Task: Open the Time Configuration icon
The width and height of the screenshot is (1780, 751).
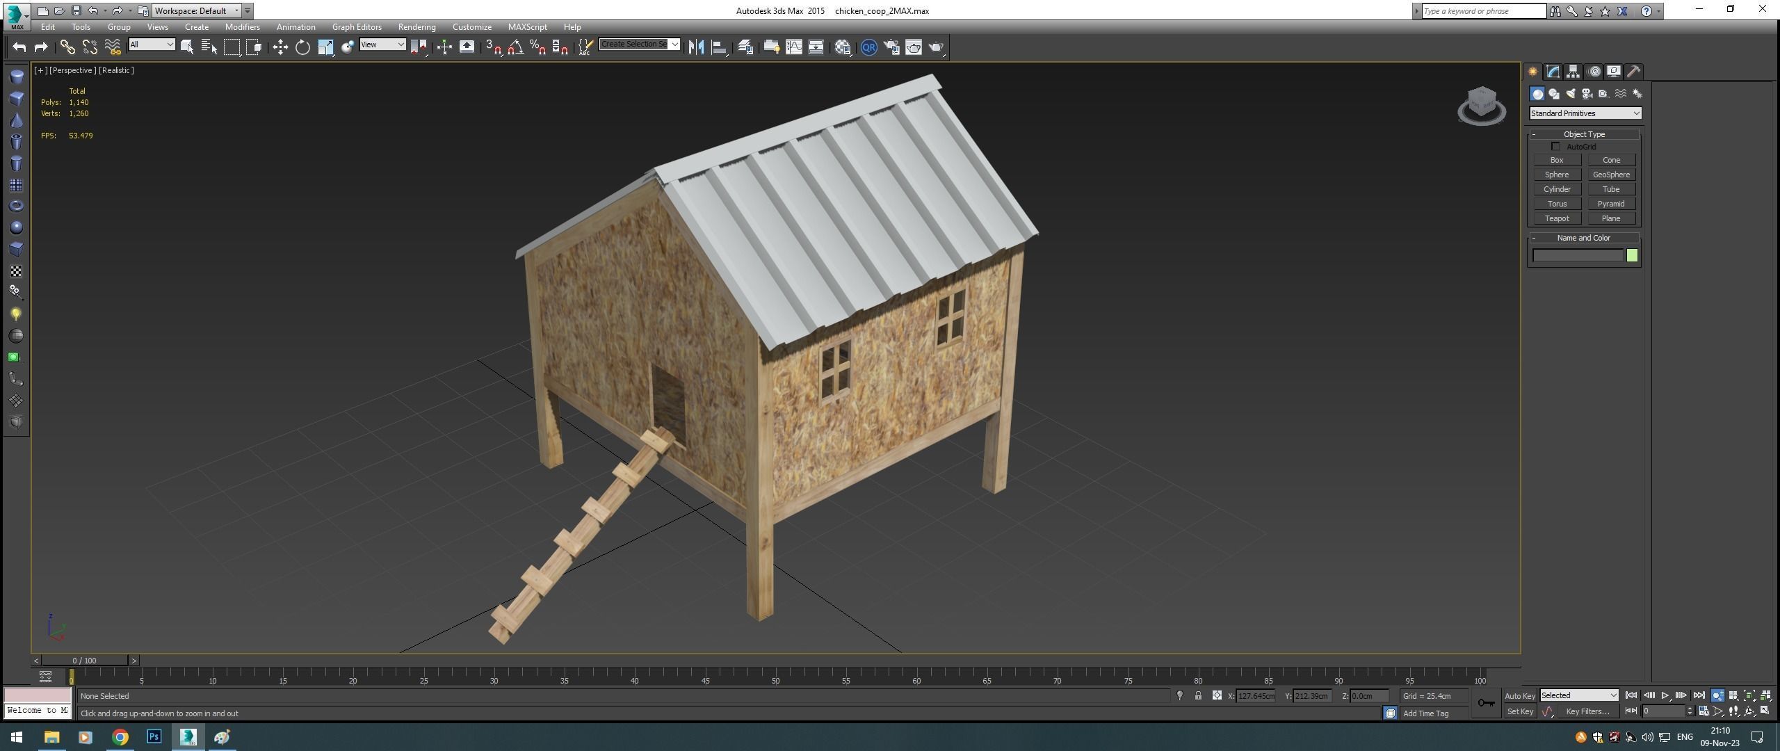Action: coord(1704,711)
